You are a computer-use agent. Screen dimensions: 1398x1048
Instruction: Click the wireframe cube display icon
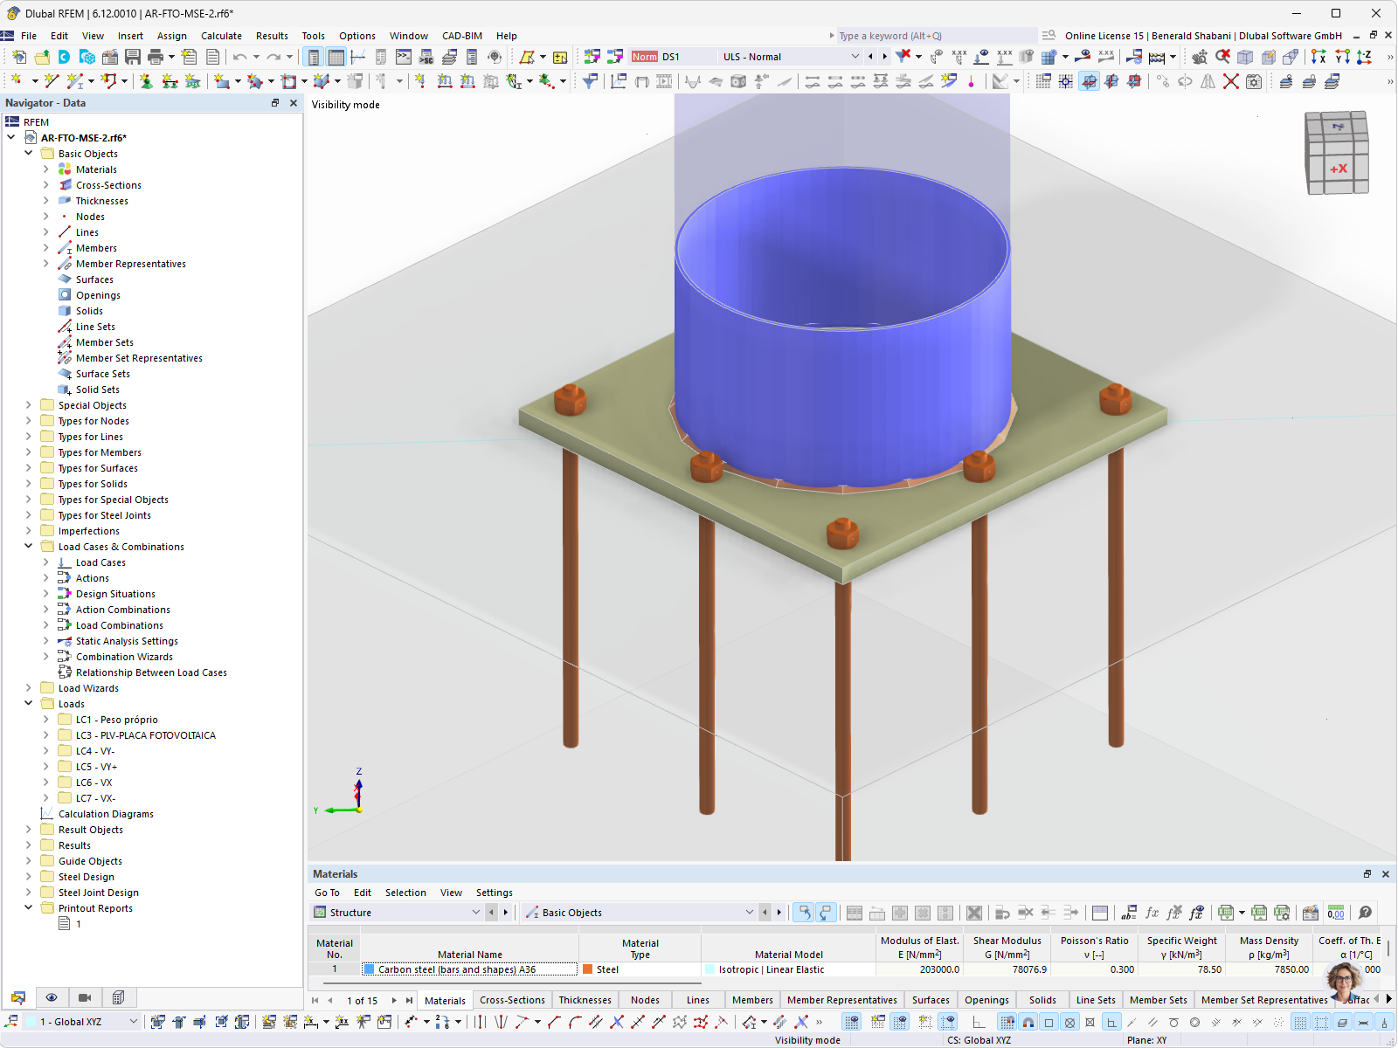pos(1245,57)
